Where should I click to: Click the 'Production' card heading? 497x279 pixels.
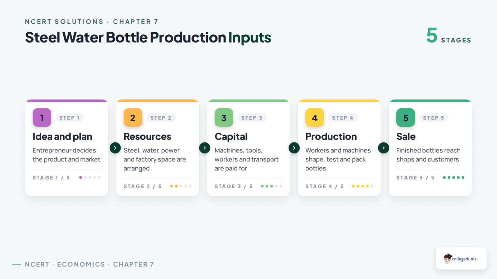tap(331, 137)
